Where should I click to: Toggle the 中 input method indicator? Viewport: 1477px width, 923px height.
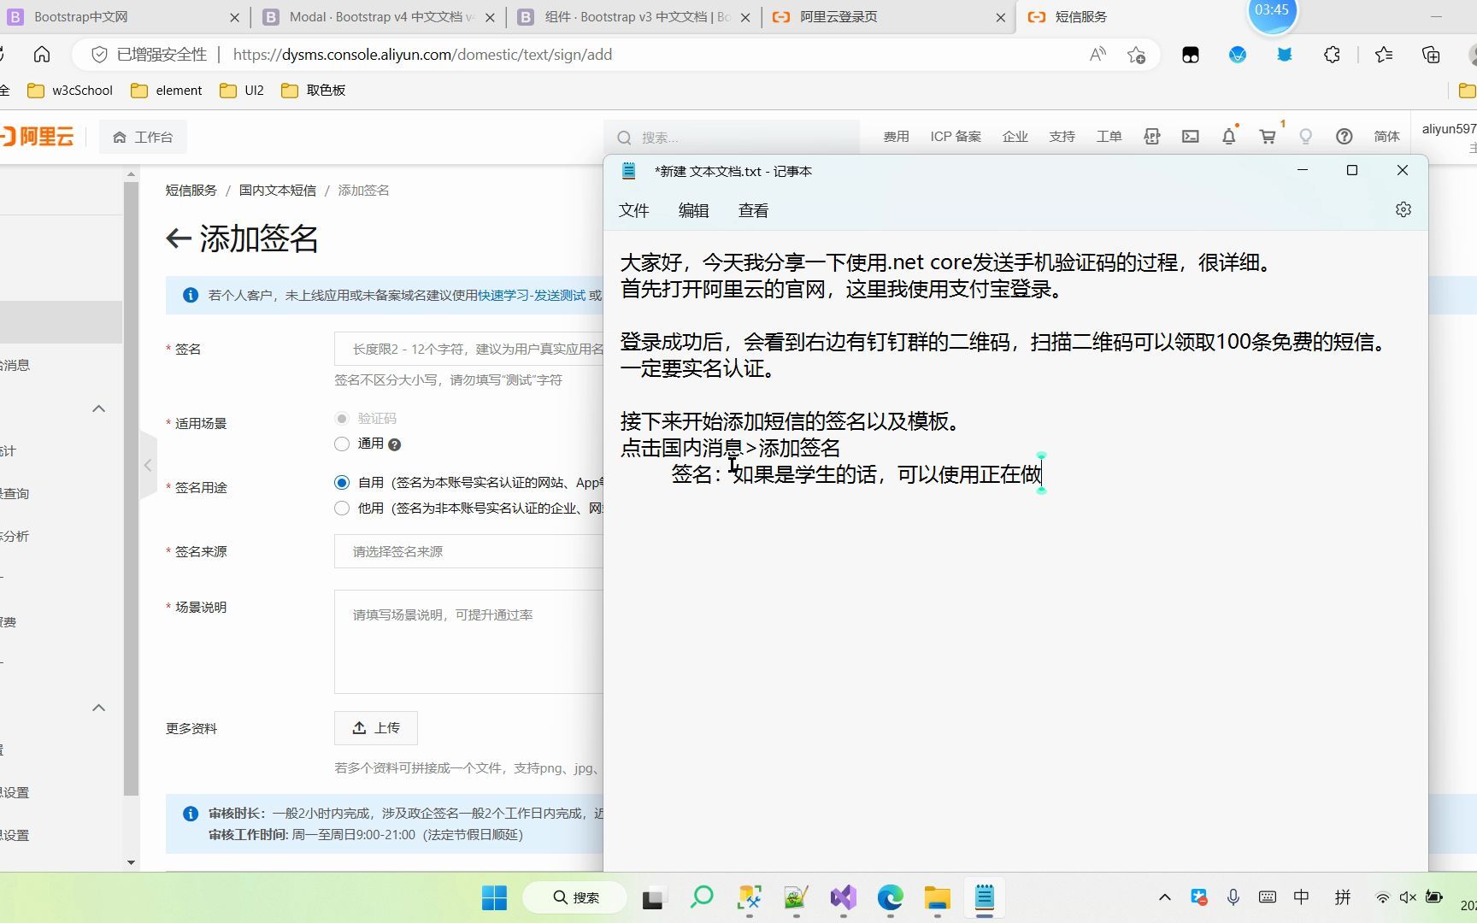pos(1301,897)
